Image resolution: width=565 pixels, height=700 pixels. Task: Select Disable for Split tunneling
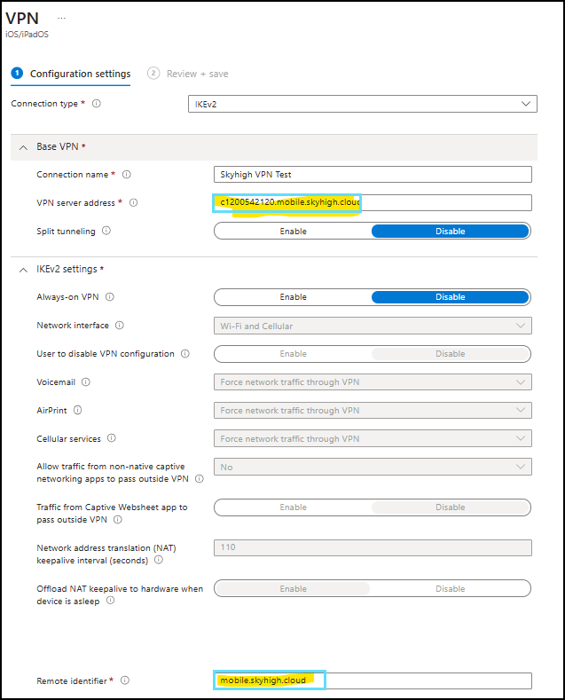(x=450, y=232)
